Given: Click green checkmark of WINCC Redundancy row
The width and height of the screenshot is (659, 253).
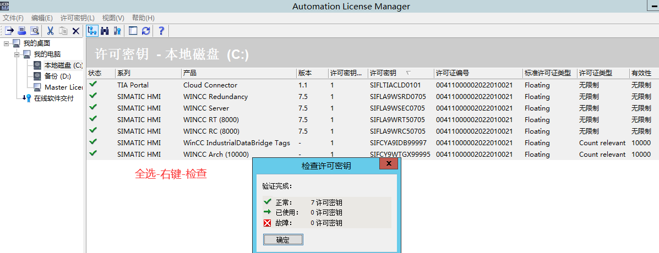Looking at the screenshot, I should (93, 96).
